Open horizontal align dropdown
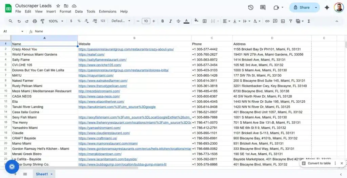 [x=226, y=21]
